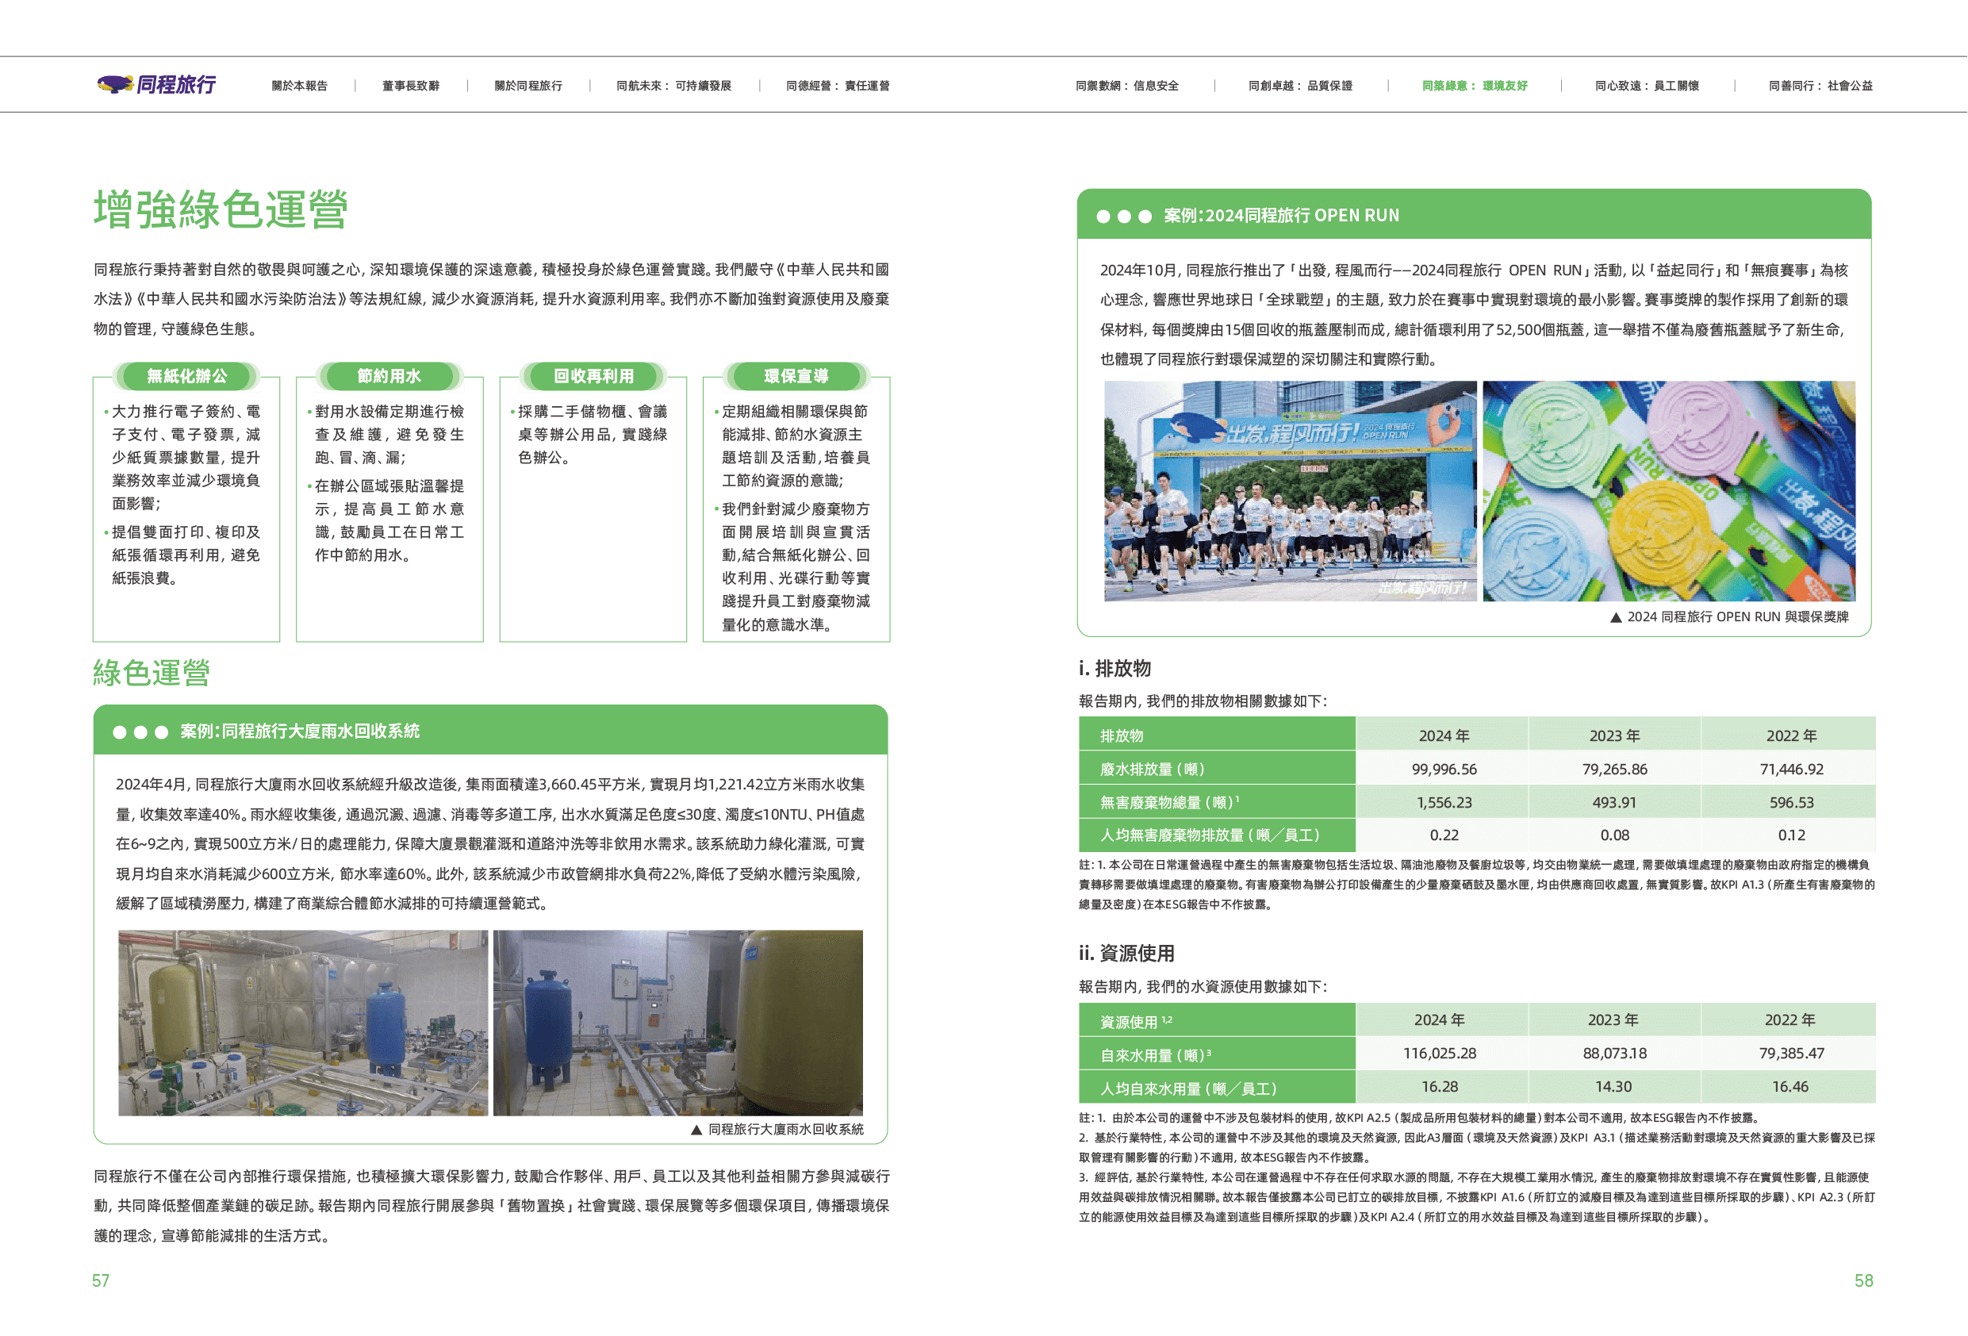Open the 關於本報告 navigation tab
Viewport: 1968px width, 1336px height.
coord(299,86)
